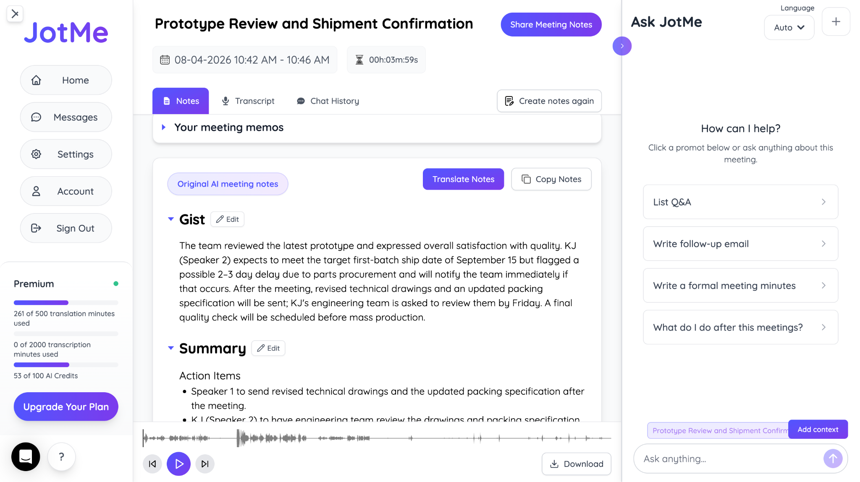Expand Your meeting memos section
860x482 pixels.
coord(164,127)
